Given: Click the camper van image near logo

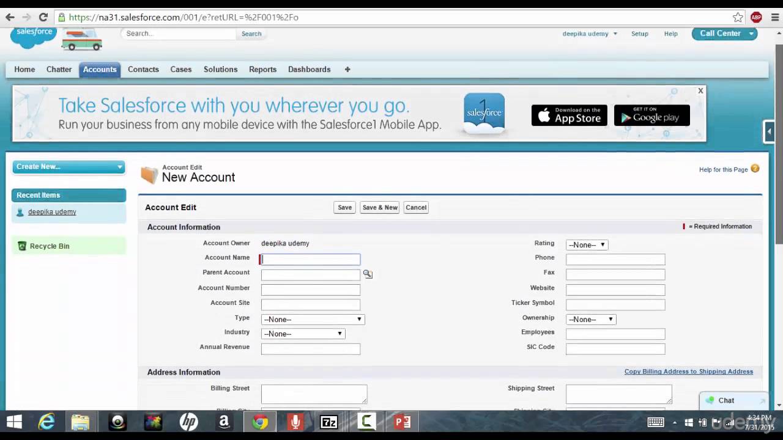Looking at the screenshot, I should point(81,38).
